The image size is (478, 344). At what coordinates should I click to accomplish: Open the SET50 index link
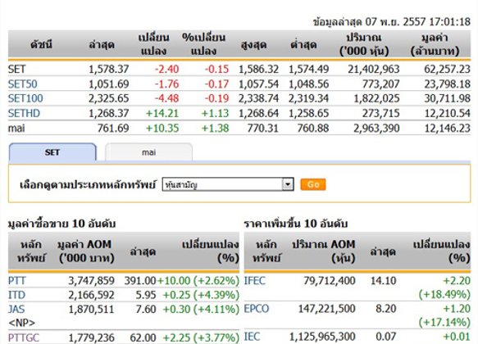click(23, 84)
